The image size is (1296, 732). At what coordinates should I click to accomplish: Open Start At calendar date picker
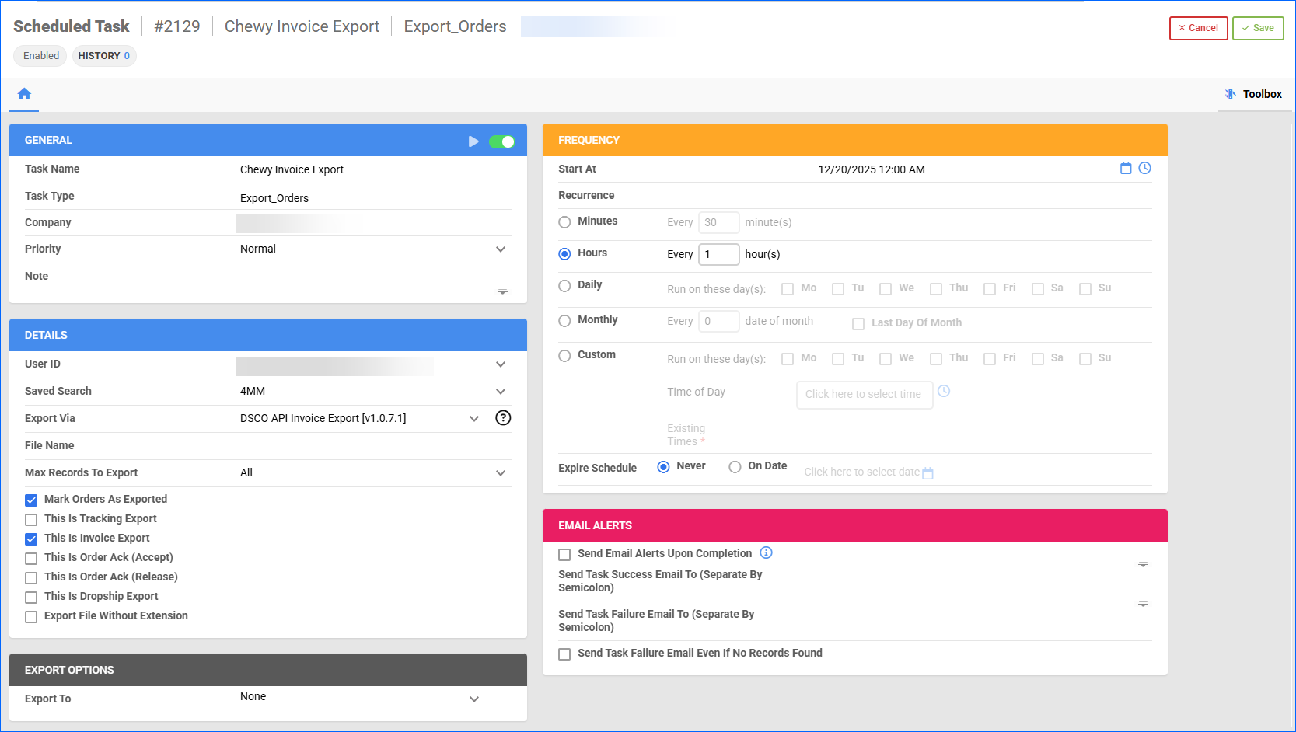(x=1125, y=169)
